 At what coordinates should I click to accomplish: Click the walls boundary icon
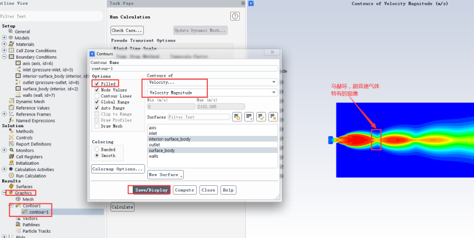click(18, 95)
